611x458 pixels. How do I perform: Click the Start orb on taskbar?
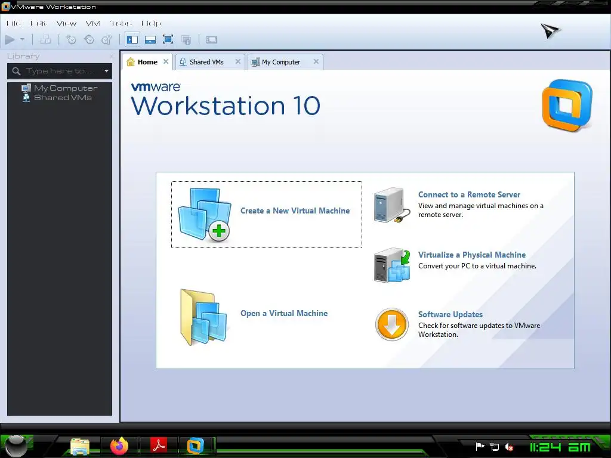16,446
